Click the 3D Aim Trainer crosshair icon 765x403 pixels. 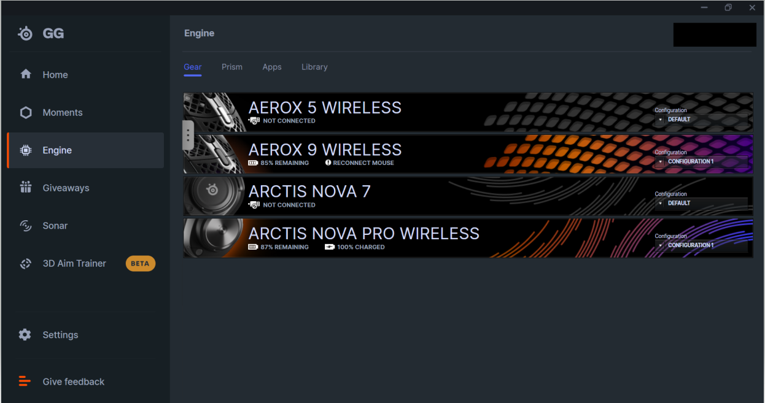26,264
